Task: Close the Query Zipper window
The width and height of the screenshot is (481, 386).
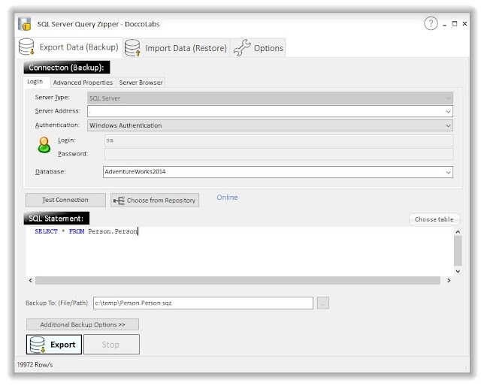Action: (x=464, y=23)
